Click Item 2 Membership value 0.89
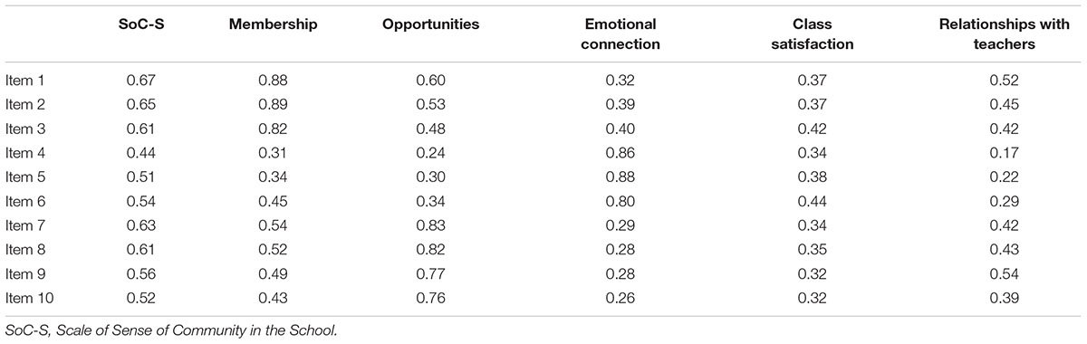Viewport: 1087px width, 344px height. [x=273, y=103]
